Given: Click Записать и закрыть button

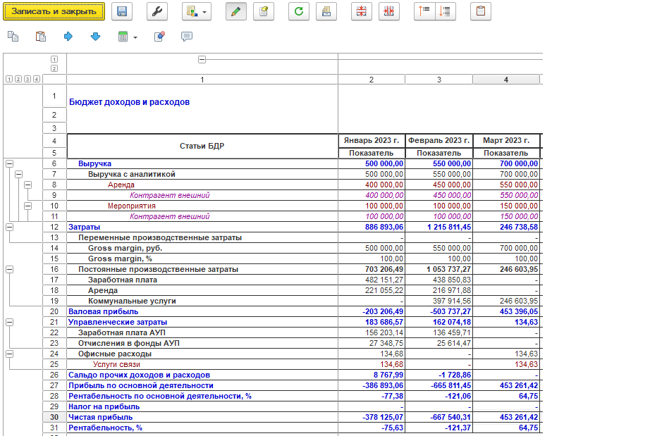Looking at the screenshot, I should 54,11.
